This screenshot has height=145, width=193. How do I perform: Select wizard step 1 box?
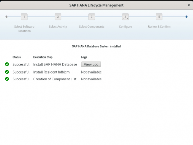[24, 17]
